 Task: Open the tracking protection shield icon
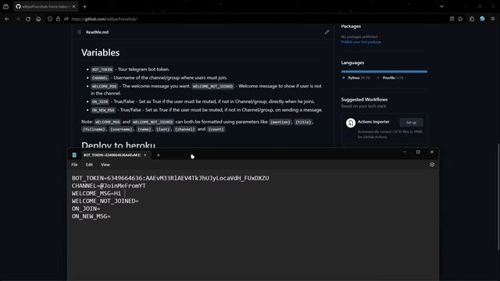click(50, 19)
